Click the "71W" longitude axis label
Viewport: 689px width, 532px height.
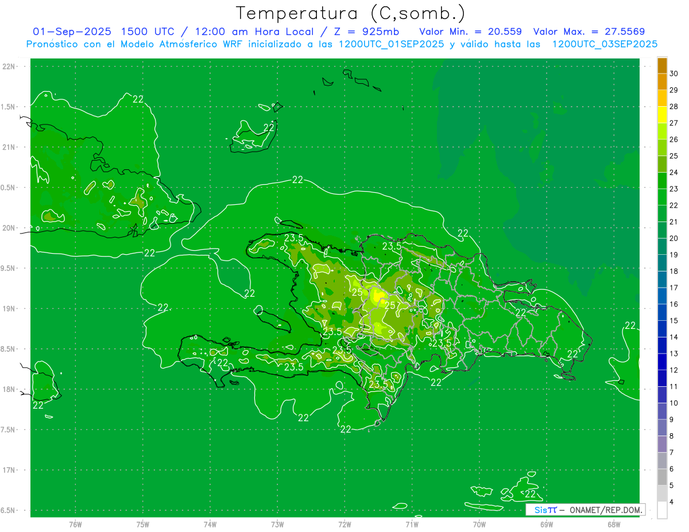click(x=412, y=525)
